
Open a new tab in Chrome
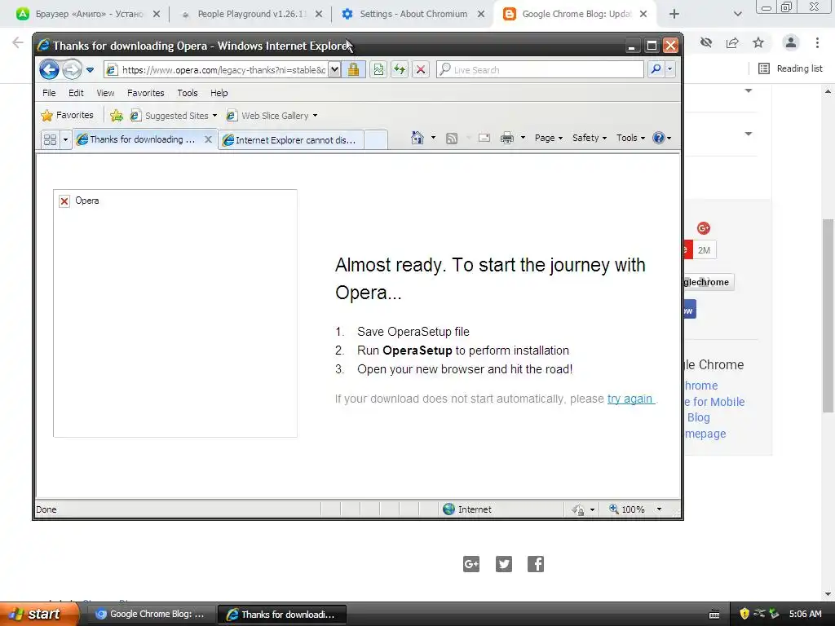674,15
